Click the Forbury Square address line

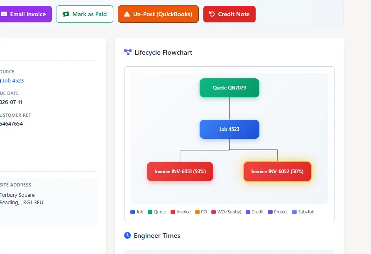[x=17, y=195]
